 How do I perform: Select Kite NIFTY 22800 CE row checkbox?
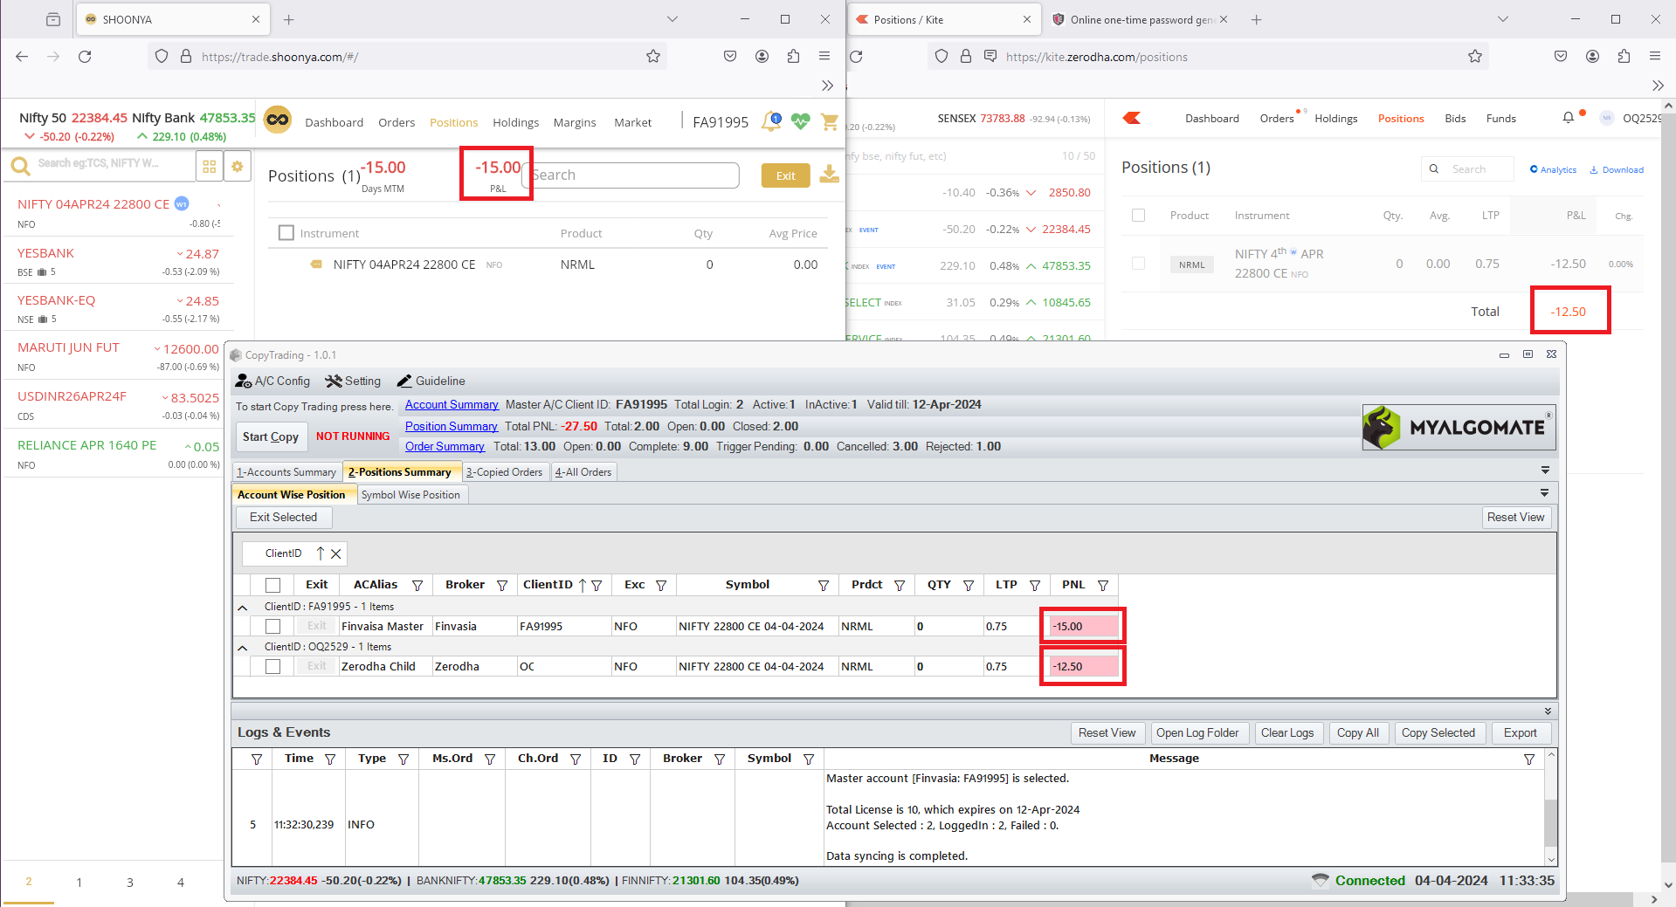coord(1138,263)
